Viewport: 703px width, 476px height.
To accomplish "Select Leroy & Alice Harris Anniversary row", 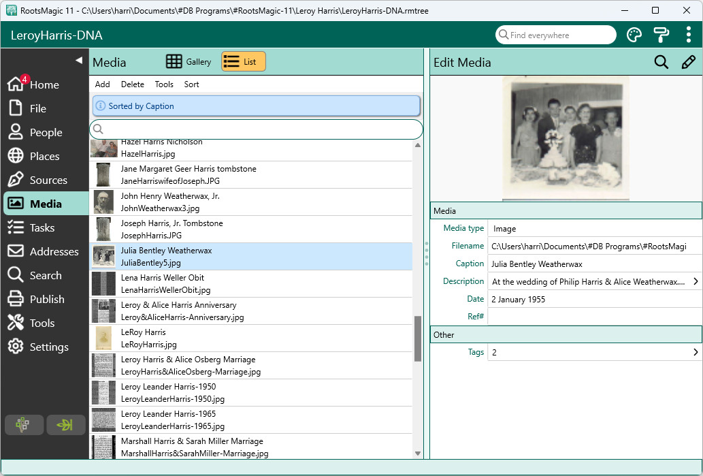I will (251, 311).
